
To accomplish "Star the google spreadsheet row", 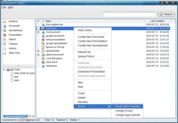I will click(x=38, y=44).
